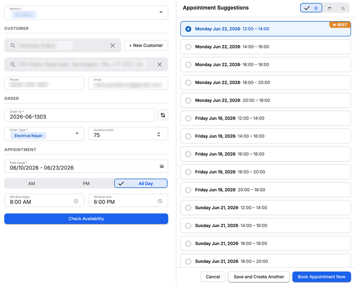Select Monday Jun 22 16:00 – 18:00 slot
Viewport: 355px width, 285px height.
click(x=266, y=64)
